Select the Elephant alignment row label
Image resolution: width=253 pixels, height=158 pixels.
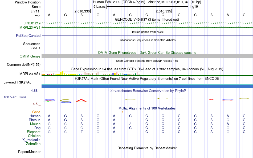click(34, 132)
